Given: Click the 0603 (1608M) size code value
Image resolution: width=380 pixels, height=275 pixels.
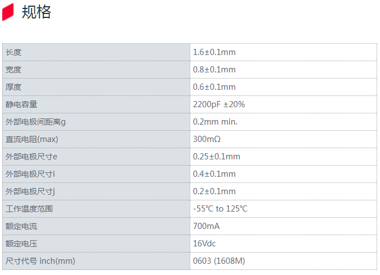Looking at the screenshot, I should coord(219,261).
